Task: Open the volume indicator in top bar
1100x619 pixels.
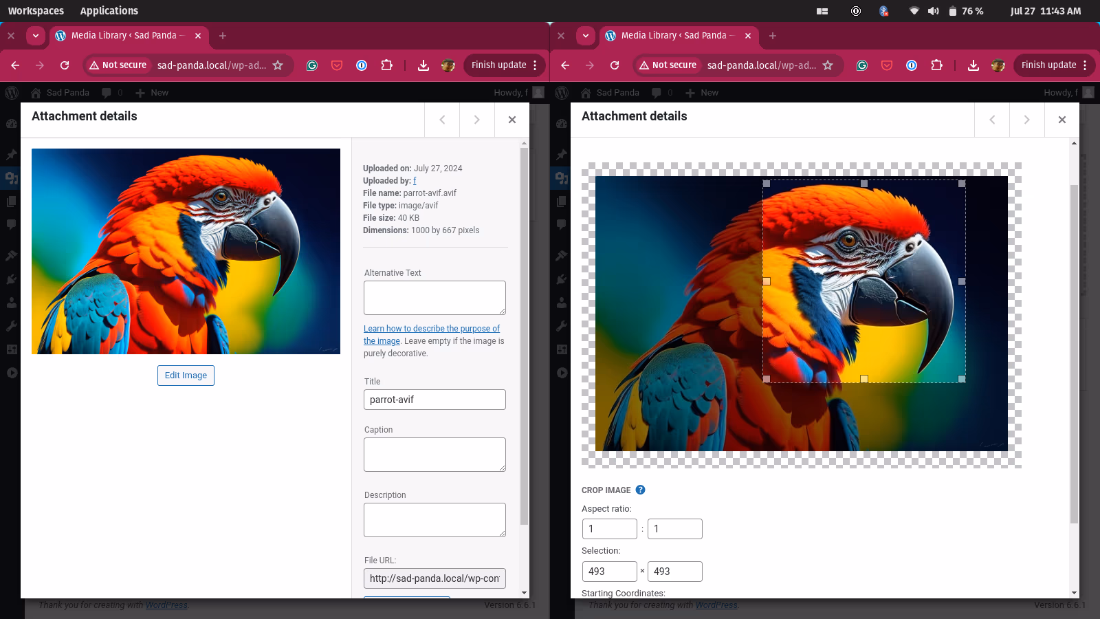Action: (x=933, y=11)
